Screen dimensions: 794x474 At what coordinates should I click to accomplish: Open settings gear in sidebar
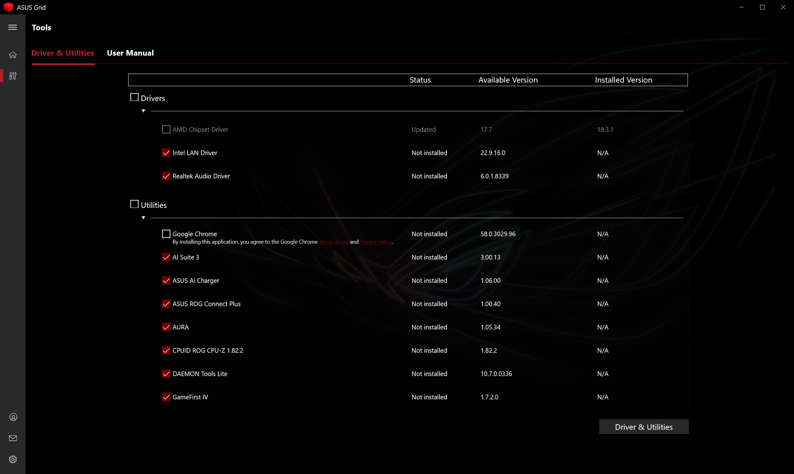pyautogui.click(x=13, y=459)
